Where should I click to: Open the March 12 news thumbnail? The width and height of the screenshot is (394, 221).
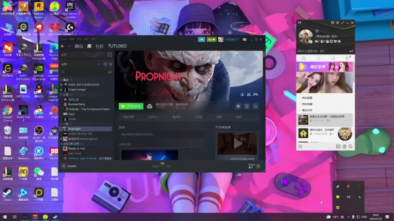pyautogui.click(x=150, y=155)
